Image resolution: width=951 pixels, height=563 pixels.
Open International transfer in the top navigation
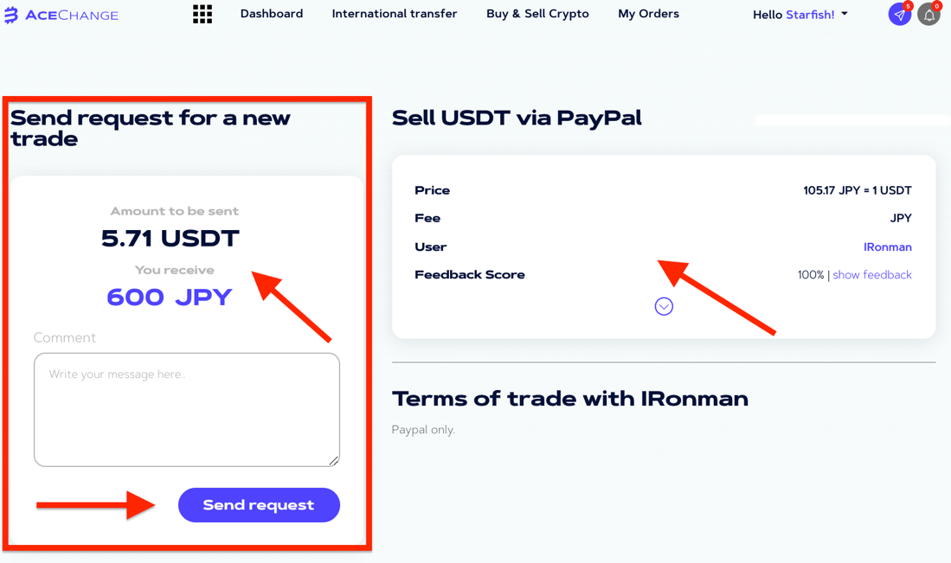pos(395,13)
